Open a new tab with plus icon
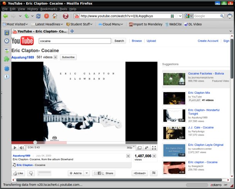The height and width of the screenshot is (189, 235). [72, 31]
